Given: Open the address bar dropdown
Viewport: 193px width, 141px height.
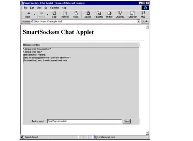Looking at the screenshot, I should (138, 21).
